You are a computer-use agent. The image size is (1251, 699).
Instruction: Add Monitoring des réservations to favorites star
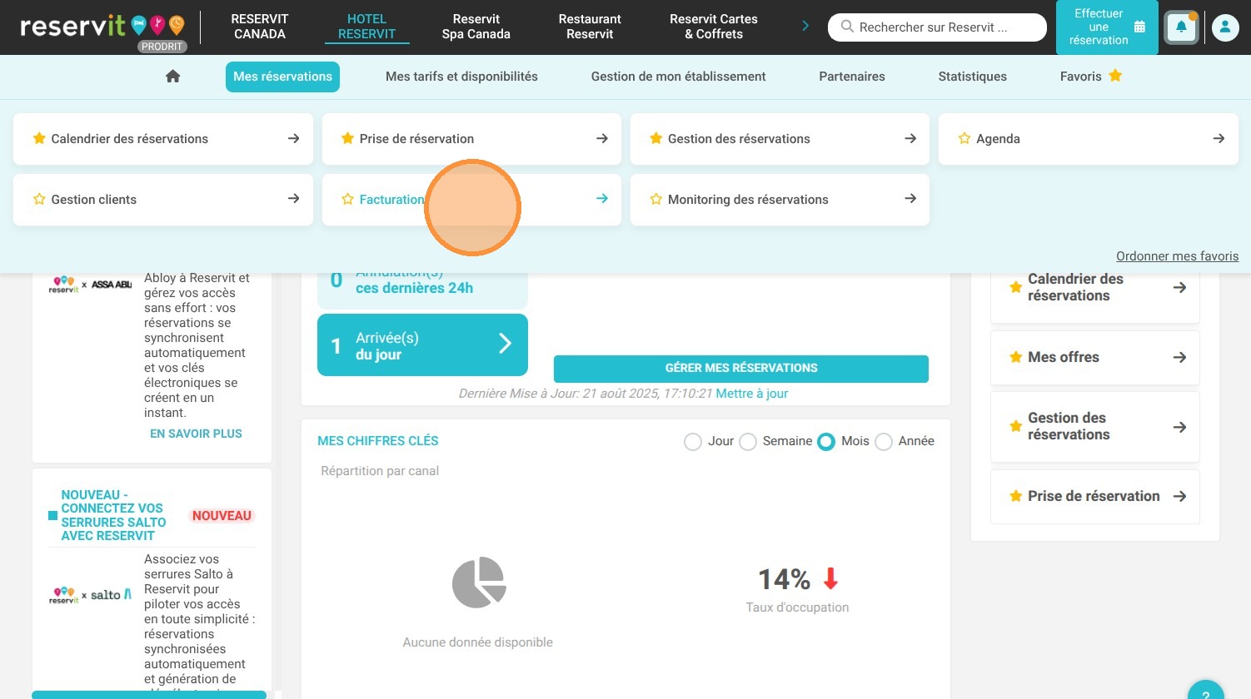tap(655, 199)
